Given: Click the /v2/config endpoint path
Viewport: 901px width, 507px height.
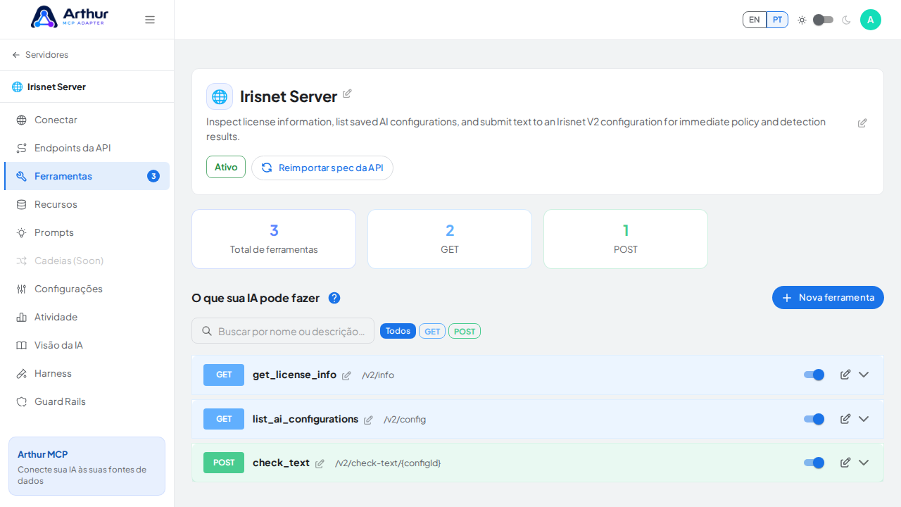Looking at the screenshot, I should (405, 420).
